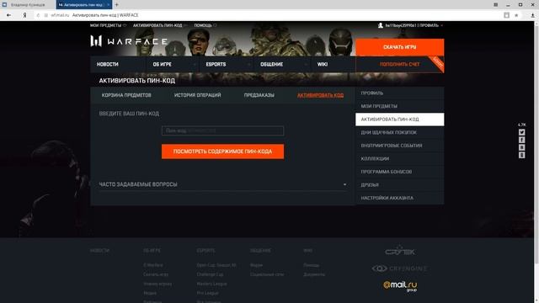539x303 pixels.
Task: Select the АКТИВИРОВАТЬ КОД tab
Action: pos(320,95)
